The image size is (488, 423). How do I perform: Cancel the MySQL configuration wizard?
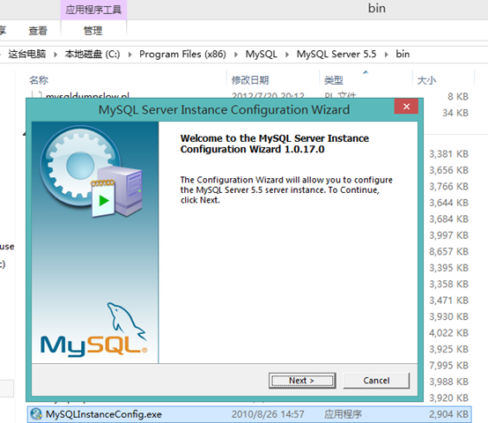(x=376, y=381)
